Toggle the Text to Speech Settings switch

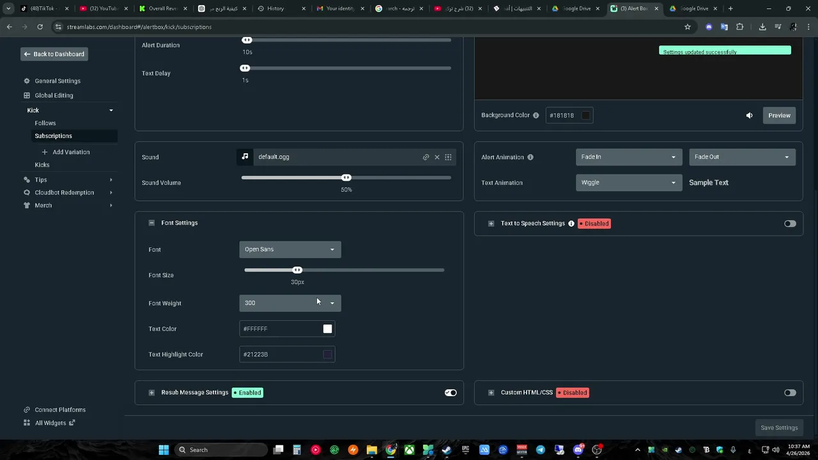(x=790, y=224)
